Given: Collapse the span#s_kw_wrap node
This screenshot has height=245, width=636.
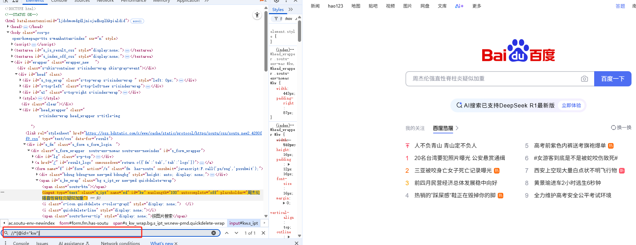Looking at the screenshot, I should click(37, 180).
